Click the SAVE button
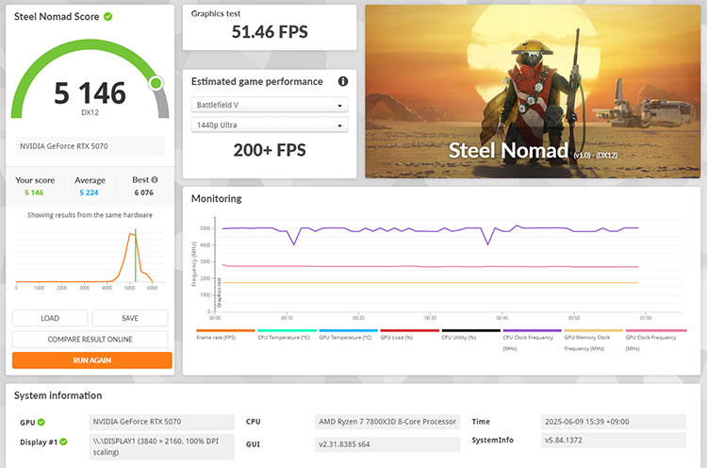 (x=130, y=318)
